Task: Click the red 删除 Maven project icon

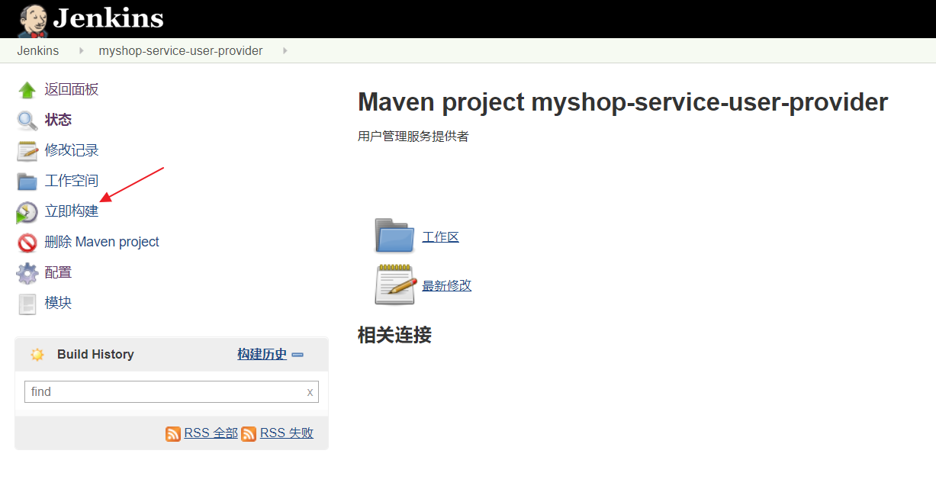Action: (27, 243)
